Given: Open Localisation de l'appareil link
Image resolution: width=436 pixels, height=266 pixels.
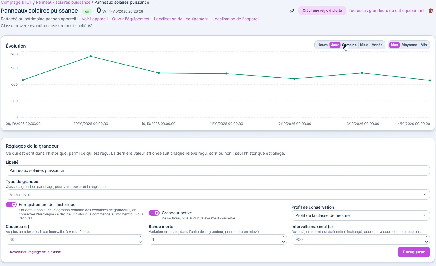Looking at the screenshot, I should (x=236, y=19).
